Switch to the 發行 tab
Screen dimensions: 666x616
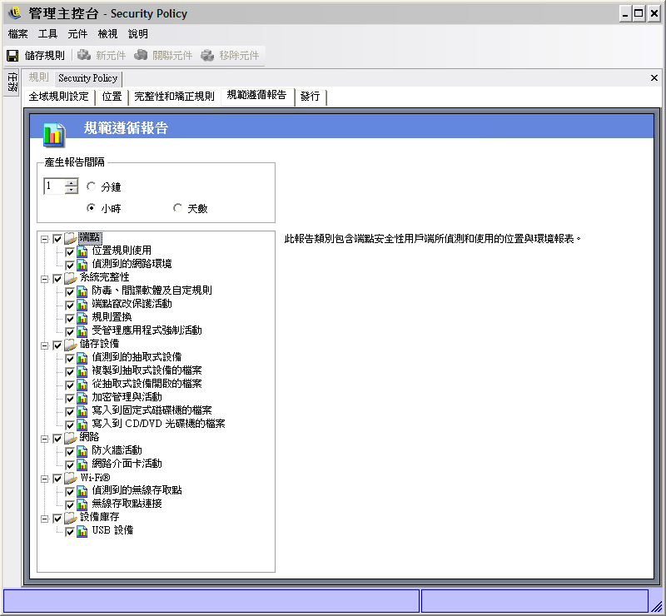(310, 97)
